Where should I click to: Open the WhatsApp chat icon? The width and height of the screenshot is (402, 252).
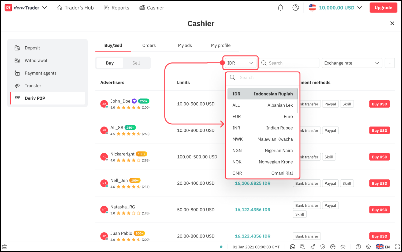point(292,247)
